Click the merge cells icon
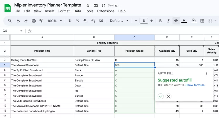 210,21
